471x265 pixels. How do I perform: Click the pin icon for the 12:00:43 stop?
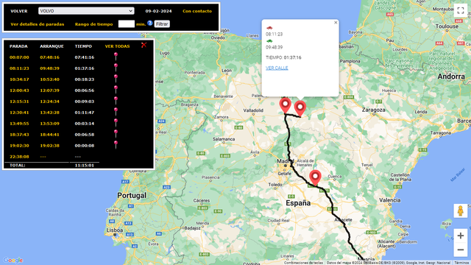click(x=116, y=89)
